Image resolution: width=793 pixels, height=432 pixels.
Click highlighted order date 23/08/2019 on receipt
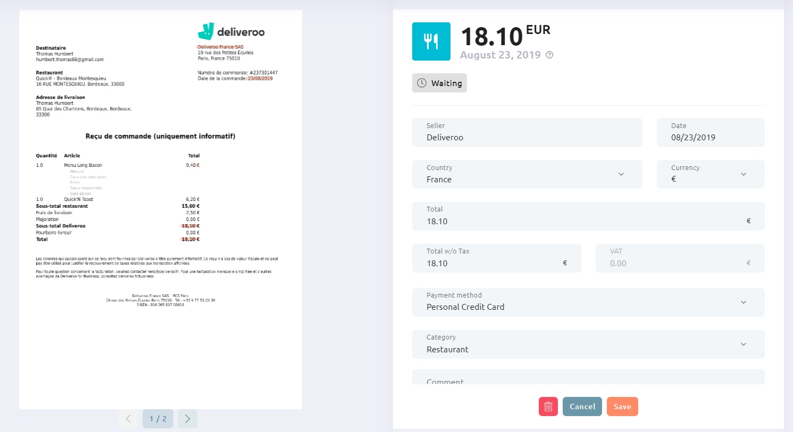[260, 78]
